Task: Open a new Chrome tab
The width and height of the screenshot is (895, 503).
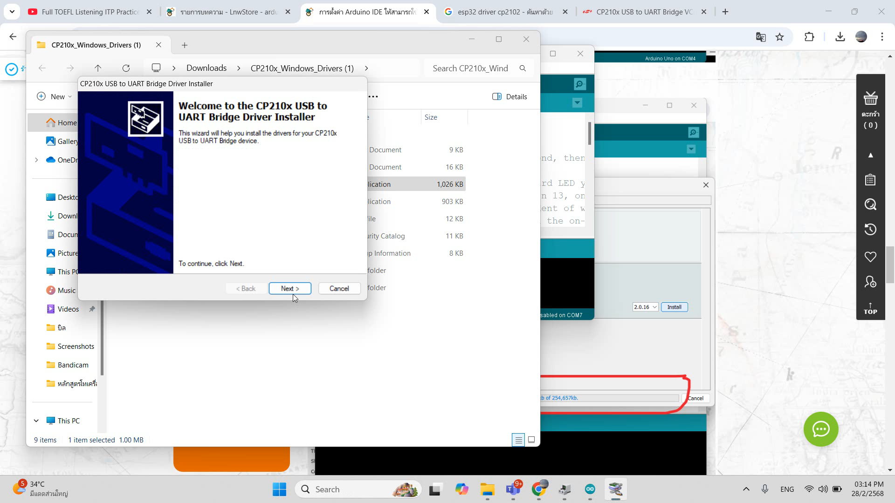Action: 725,12
